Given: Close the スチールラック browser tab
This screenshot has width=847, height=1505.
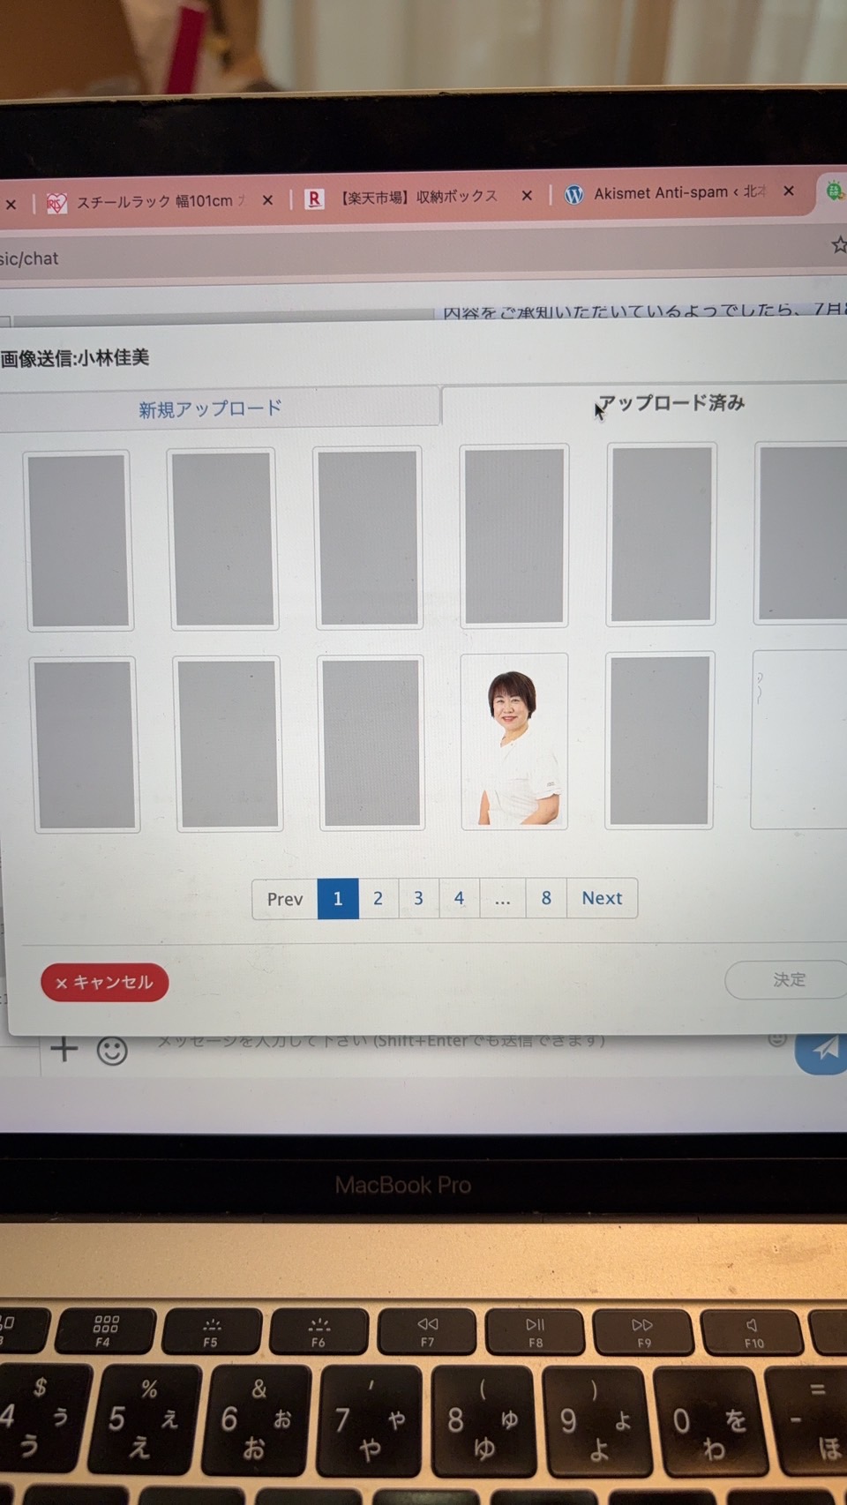Looking at the screenshot, I should 267,200.
